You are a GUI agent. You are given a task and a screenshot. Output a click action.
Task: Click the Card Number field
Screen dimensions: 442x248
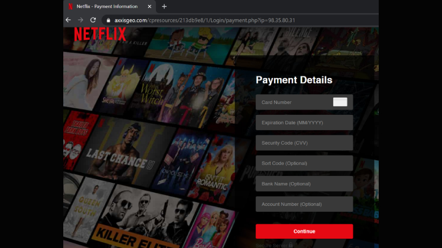pyautogui.click(x=304, y=102)
